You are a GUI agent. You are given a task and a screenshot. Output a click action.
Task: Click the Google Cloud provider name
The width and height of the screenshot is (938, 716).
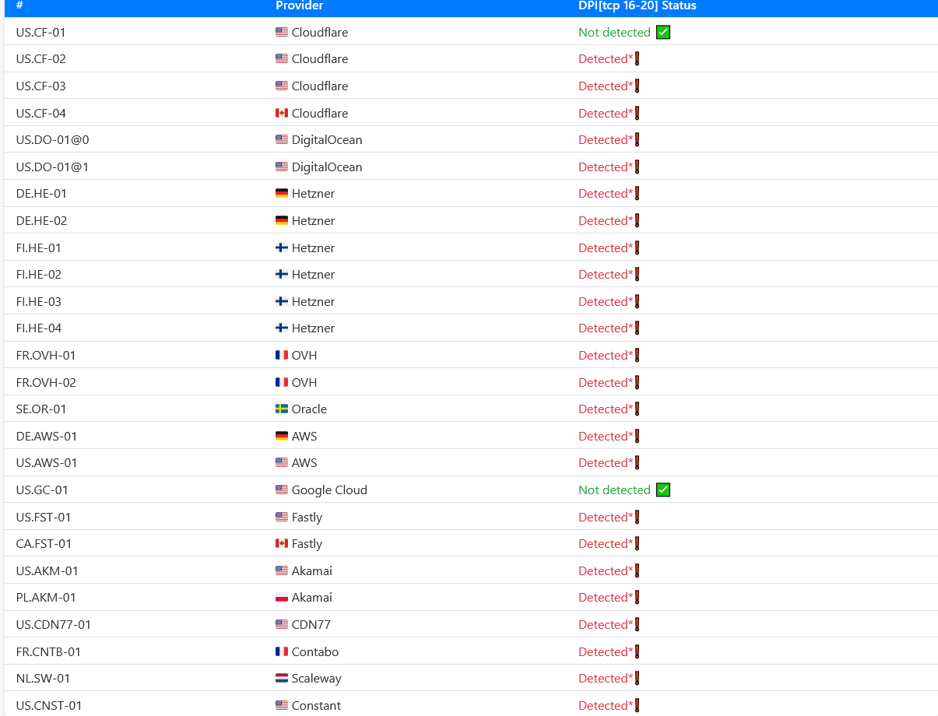[329, 490]
